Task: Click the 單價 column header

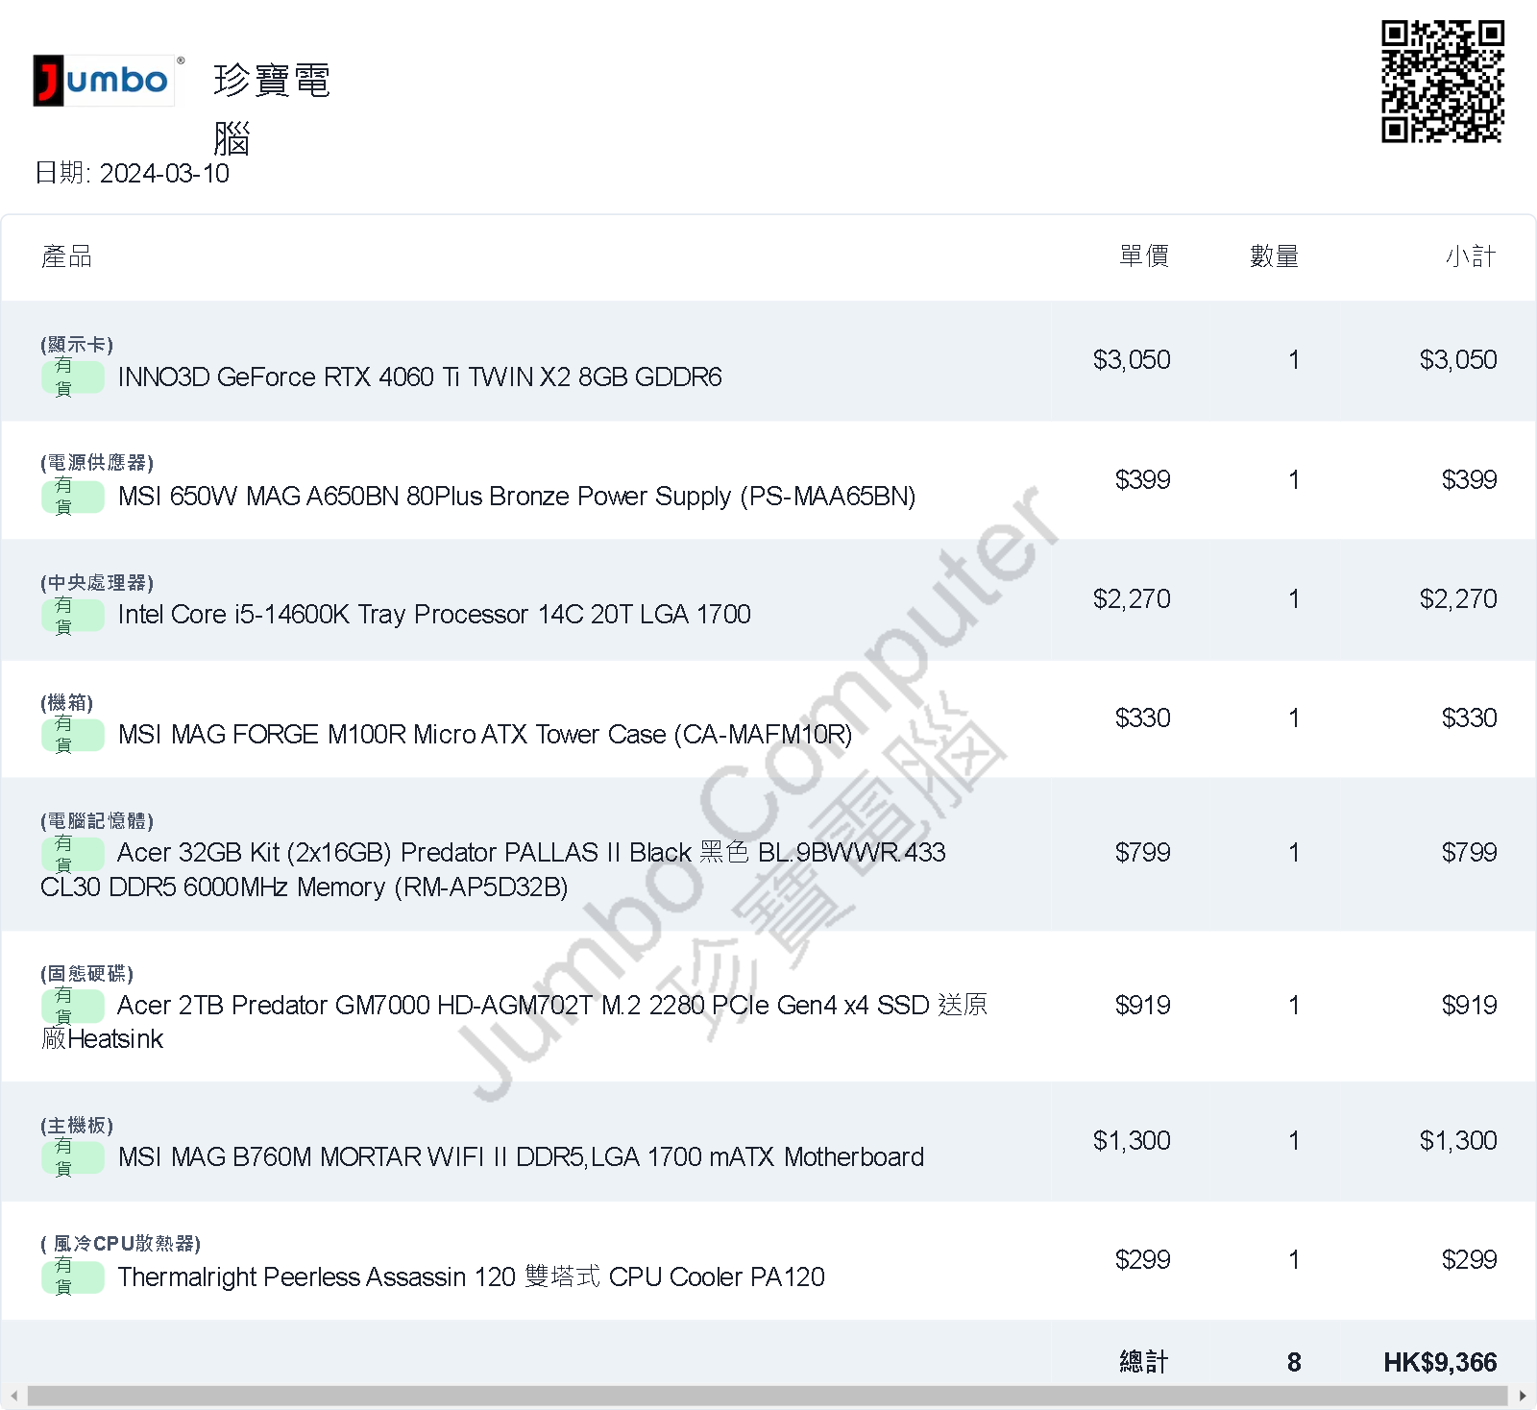Action: tap(1144, 256)
